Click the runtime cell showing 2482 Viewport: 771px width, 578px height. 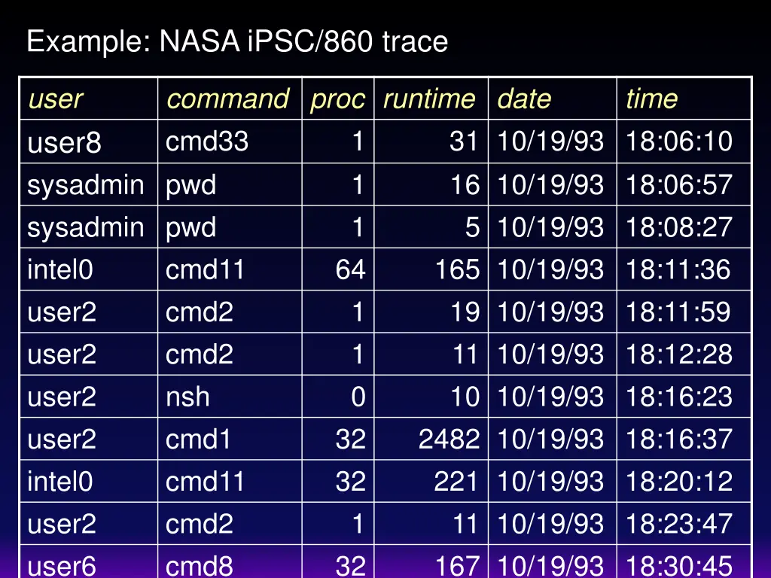point(449,439)
